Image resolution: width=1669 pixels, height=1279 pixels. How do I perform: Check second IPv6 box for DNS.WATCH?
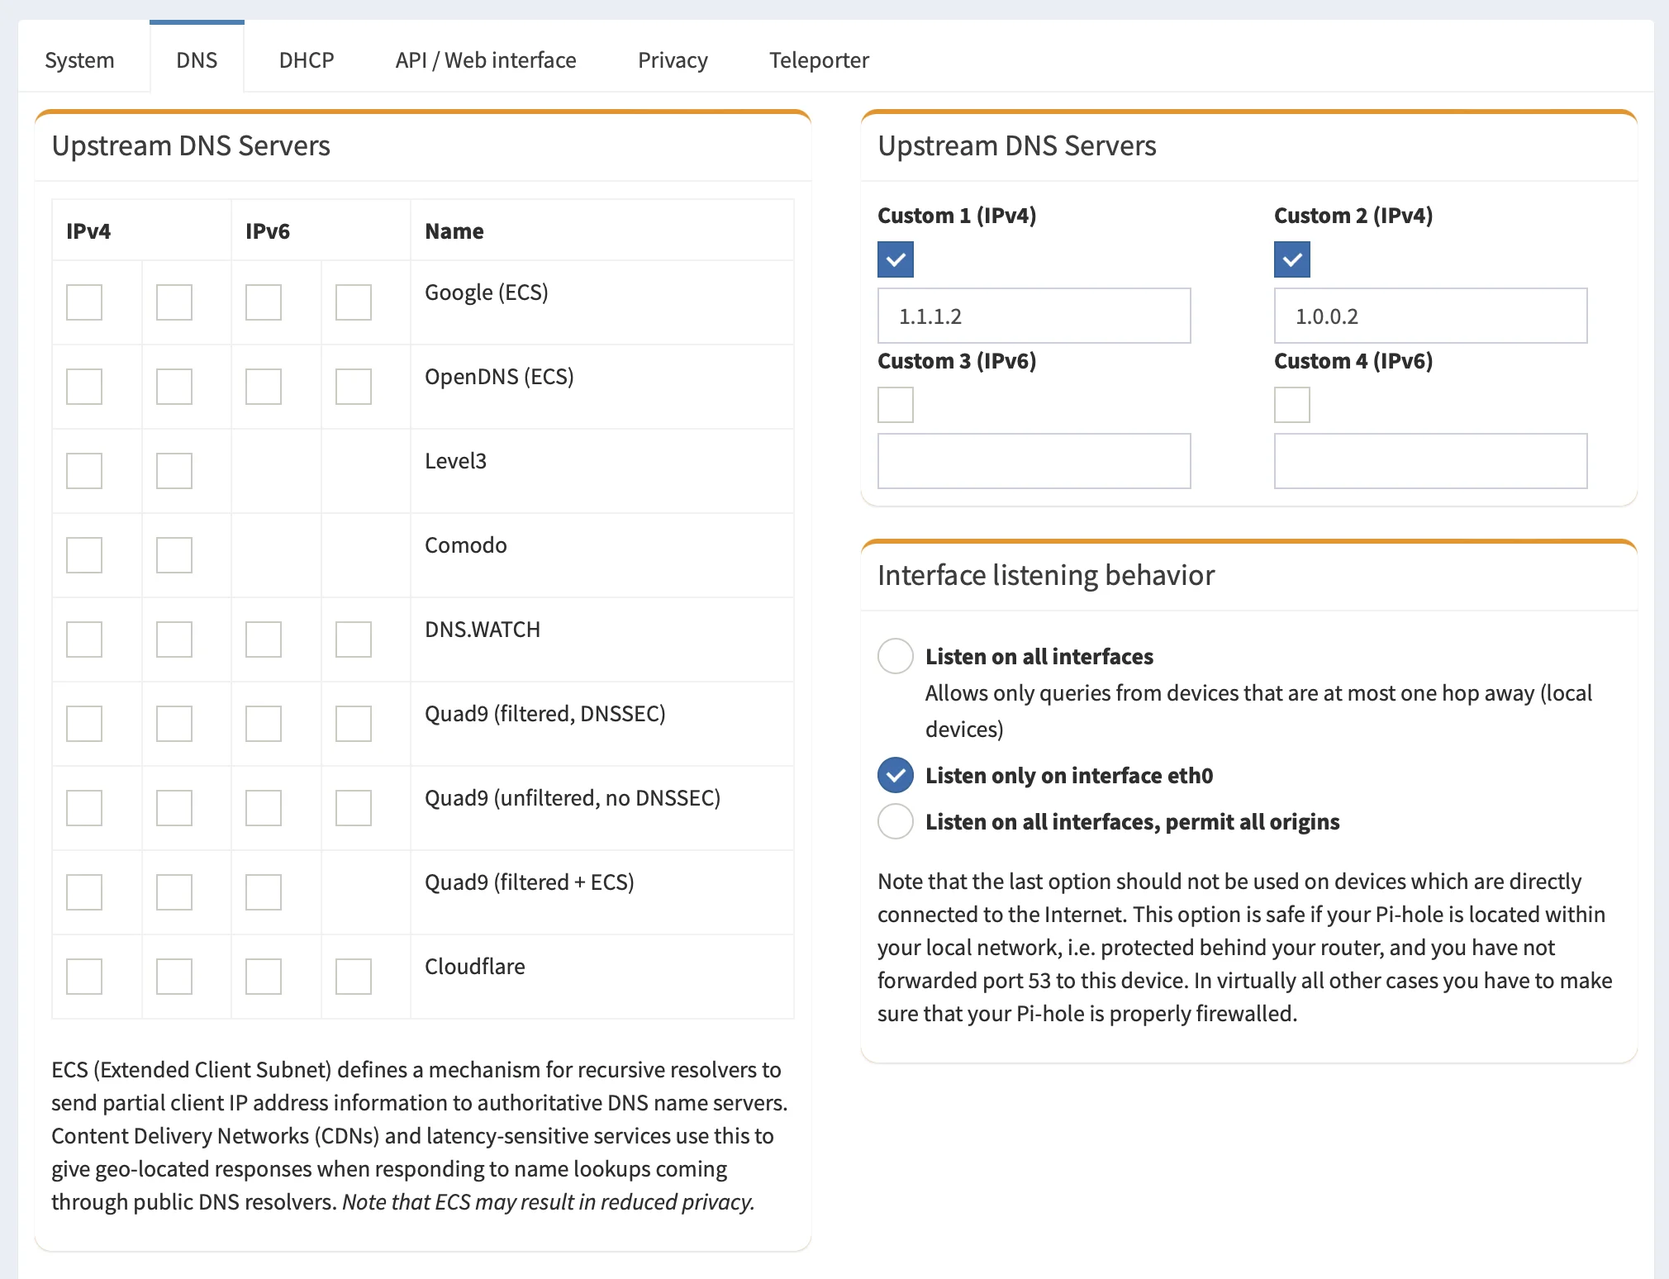pyautogui.click(x=354, y=639)
